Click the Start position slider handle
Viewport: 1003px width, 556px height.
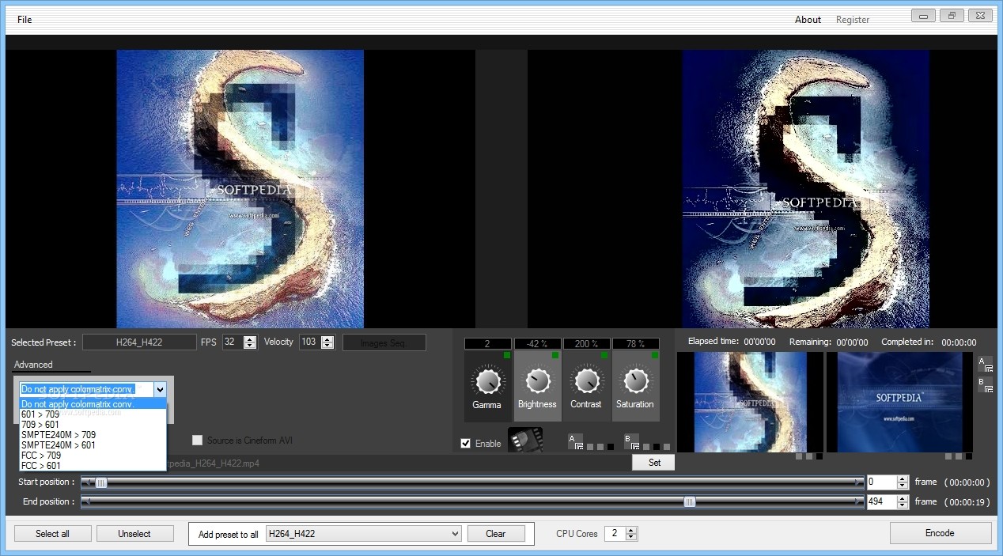pos(101,482)
